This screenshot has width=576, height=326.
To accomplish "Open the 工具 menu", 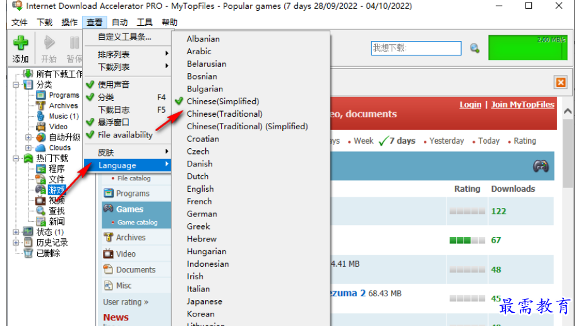I will click(145, 22).
